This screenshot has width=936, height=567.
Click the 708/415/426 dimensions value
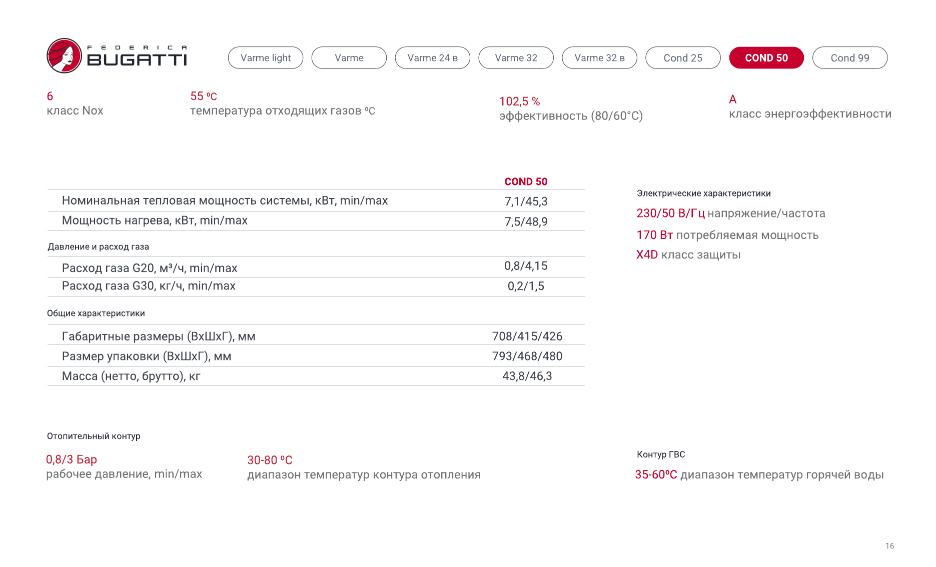527,336
